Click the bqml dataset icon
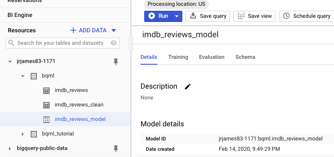This screenshot has width=334, height=157. 34,76
